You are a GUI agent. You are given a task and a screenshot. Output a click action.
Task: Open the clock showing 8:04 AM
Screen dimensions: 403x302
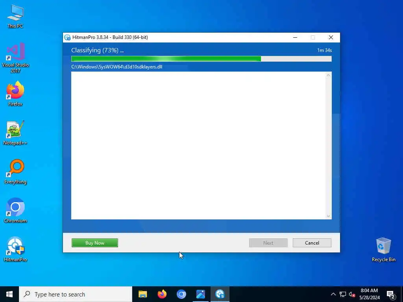pyautogui.click(x=369, y=294)
